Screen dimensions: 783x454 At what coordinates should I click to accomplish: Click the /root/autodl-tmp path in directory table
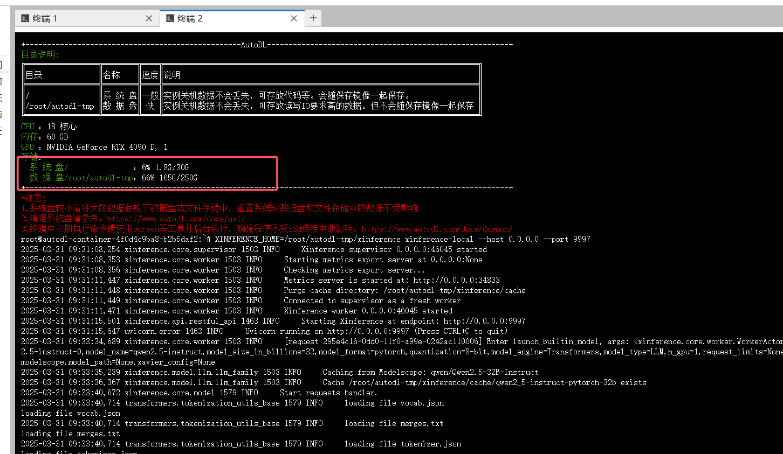(x=60, y=106)
